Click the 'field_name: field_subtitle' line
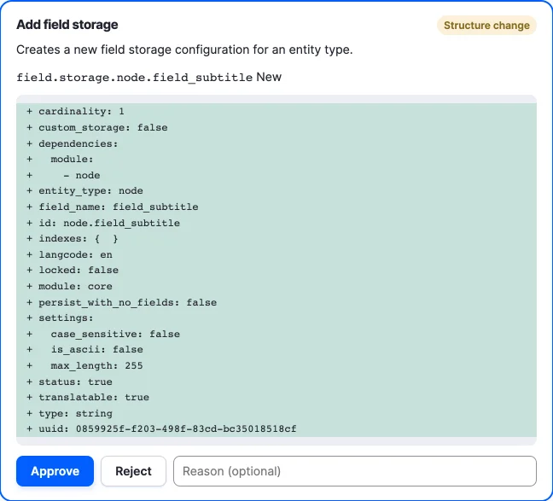 point(276,207)
